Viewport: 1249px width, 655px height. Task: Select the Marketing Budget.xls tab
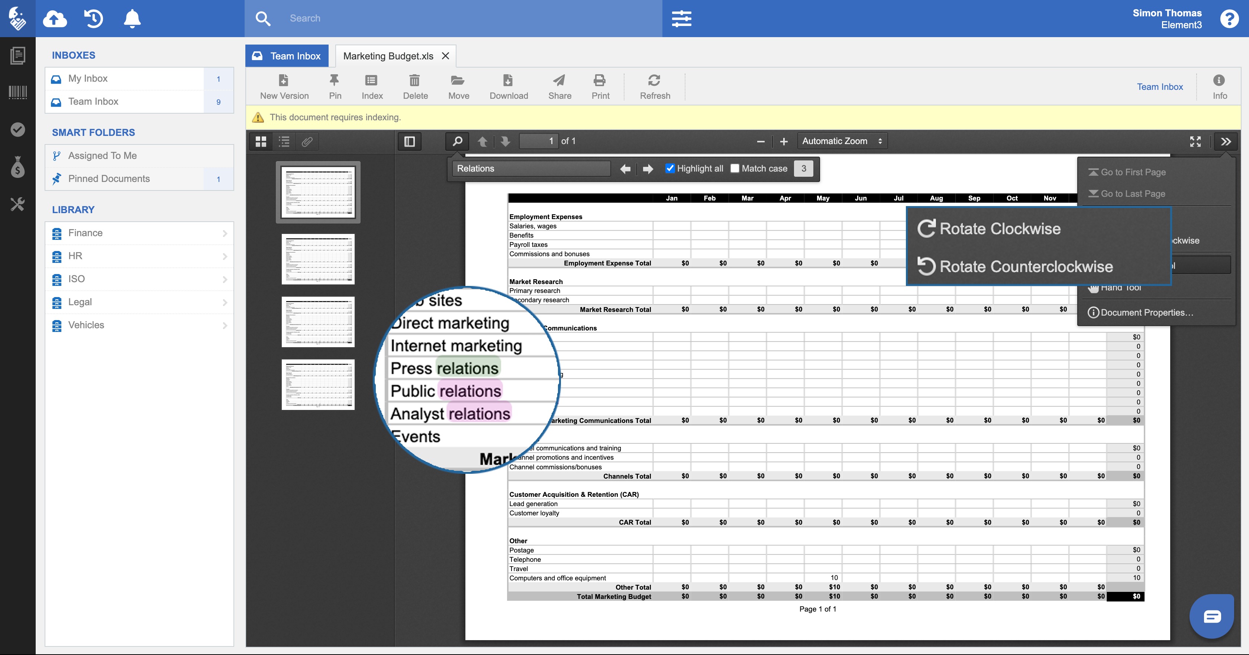click(388, 56)
